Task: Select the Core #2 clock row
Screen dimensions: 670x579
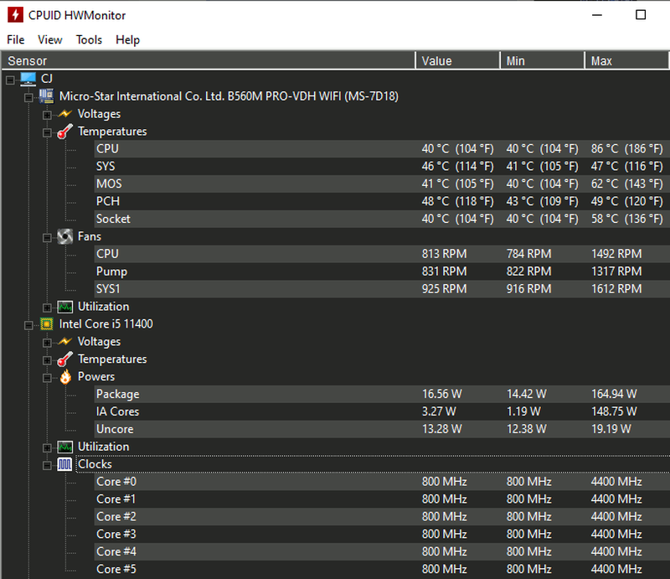Action: coord(382,517)
